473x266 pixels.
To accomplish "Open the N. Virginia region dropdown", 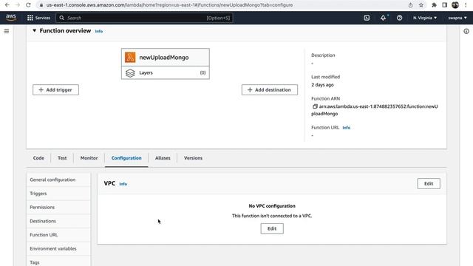I will (425, 18).
